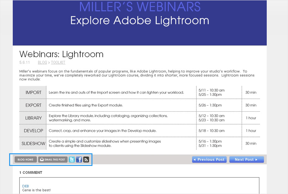The width and height of the screenshot is (288, 194).
Task: Click the 1 COMMENT heading
Action: tap(31, 173)
